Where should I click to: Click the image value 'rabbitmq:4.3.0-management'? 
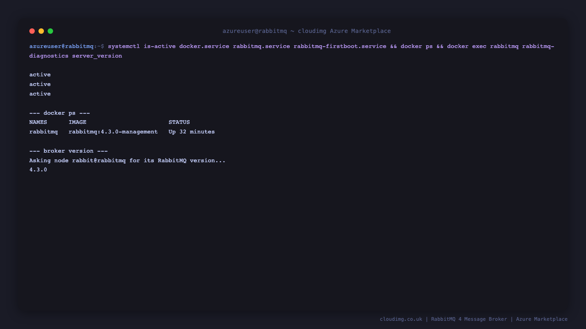[x=113, y=132]
